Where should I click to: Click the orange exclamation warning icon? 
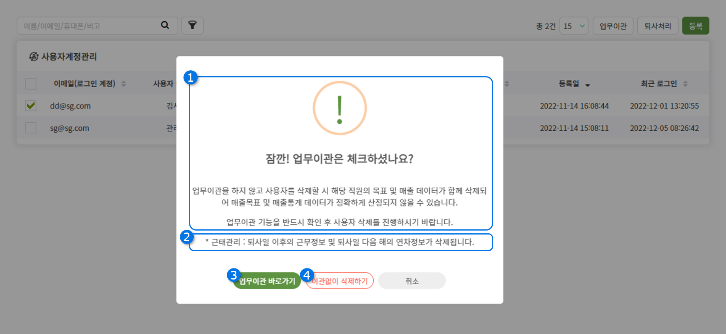[x=340, y=108]
